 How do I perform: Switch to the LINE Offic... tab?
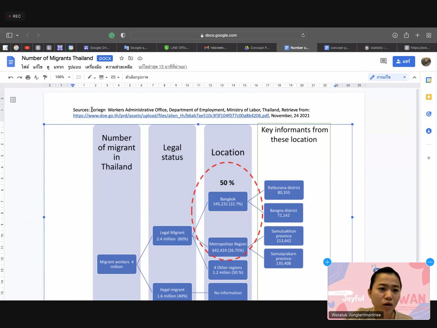[177, 48]
